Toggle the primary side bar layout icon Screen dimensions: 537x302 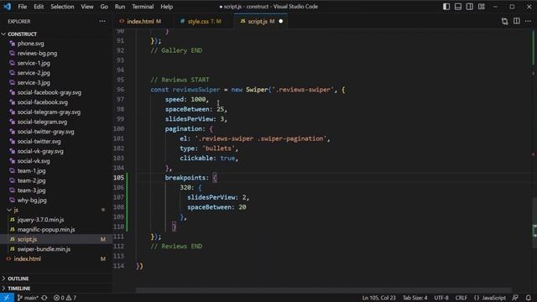point(446,7)
